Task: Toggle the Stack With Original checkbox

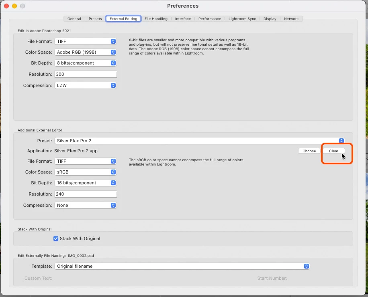Action: [x=56, y=238]
